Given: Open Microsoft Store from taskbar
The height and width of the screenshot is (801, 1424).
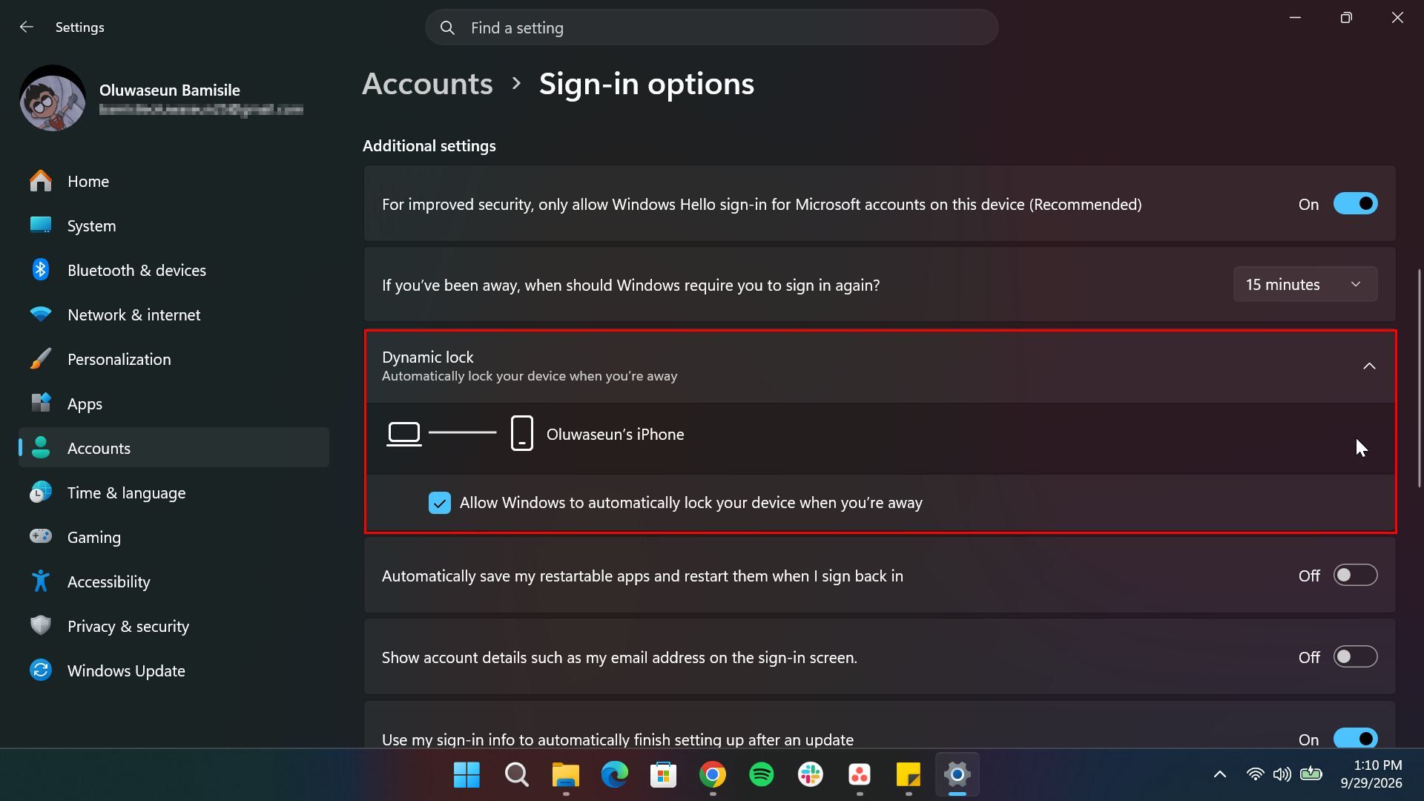Looking at the screenshot, I should coord(663,775).
